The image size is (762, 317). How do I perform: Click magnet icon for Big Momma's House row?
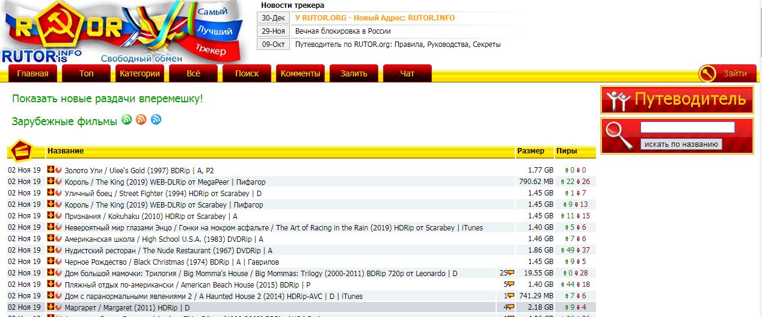(58, 273)
